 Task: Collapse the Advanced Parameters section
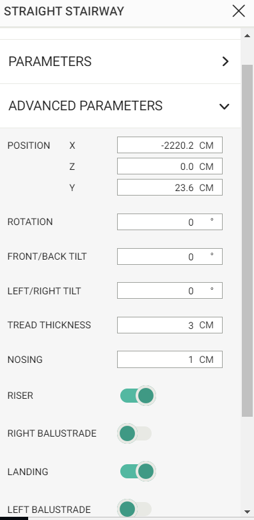[225, 106]
